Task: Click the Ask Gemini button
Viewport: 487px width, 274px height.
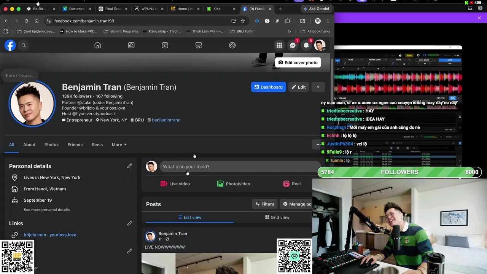Action: (x=316, y=9)
